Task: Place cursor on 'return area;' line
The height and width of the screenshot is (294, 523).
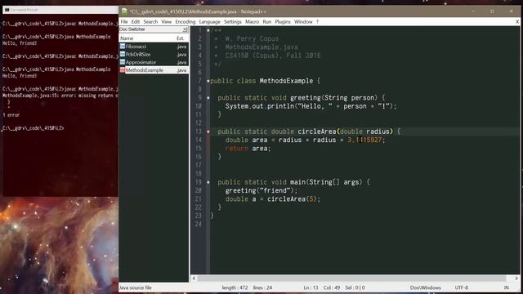Action: (x=248, y=149)
